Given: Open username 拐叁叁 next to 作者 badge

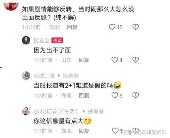Looking at the screenshot, I should click(x=42, y=40).
